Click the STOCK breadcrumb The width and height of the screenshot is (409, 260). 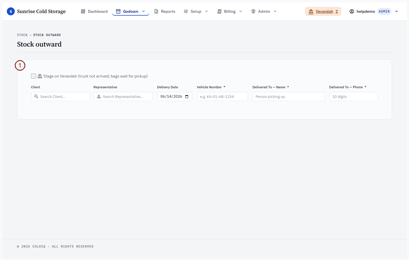point(22,35)
